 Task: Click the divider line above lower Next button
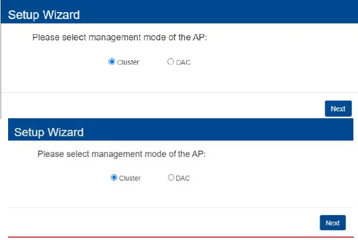coord(173,207)
